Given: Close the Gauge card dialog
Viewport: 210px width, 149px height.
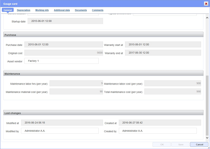Looking at the screenshot, I should pyautogui.click(x=206, y=4).
